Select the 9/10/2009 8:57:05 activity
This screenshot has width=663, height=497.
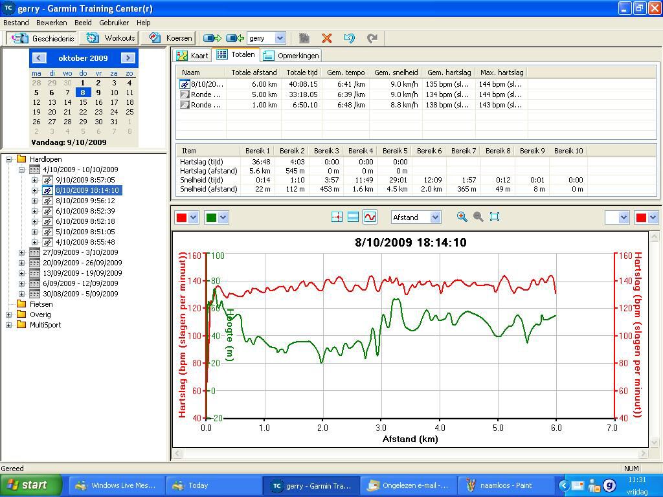pyautogui.click(x=85, y=180)
